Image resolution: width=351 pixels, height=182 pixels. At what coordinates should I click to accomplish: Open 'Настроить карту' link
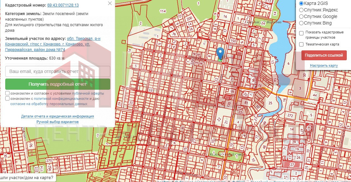[324, 66]
